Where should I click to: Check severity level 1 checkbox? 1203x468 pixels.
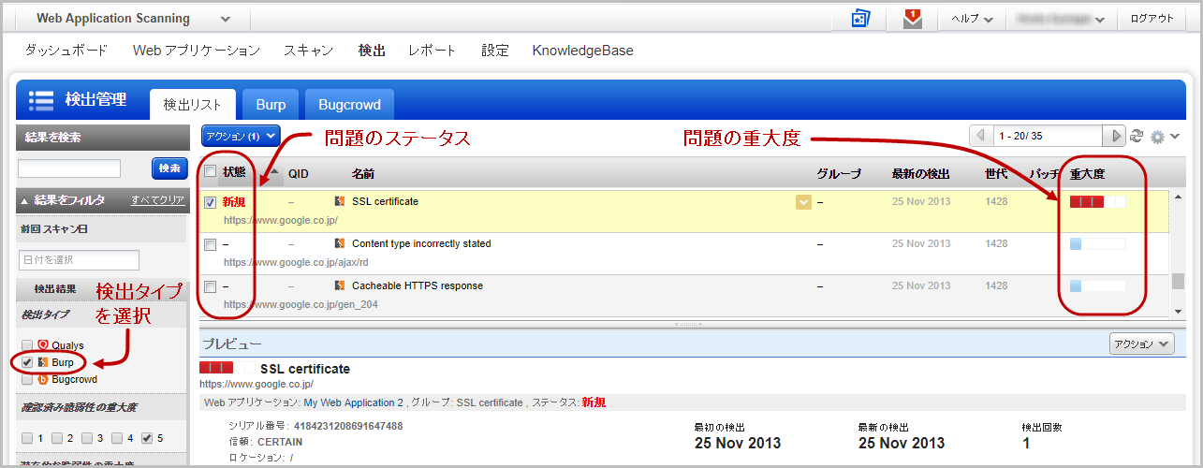(x=27, y=438)
